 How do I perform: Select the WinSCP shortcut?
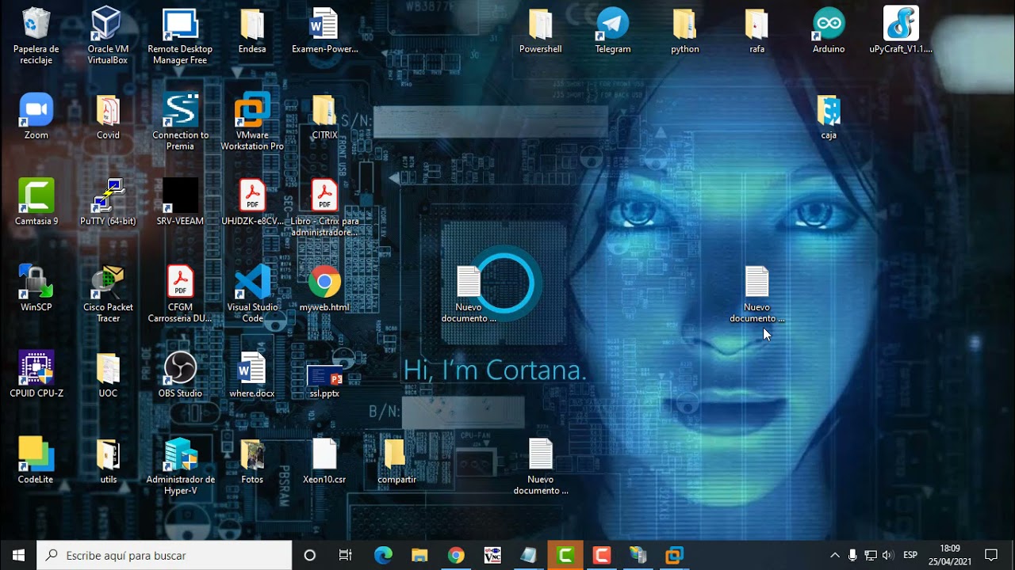[x=36, y=289]
